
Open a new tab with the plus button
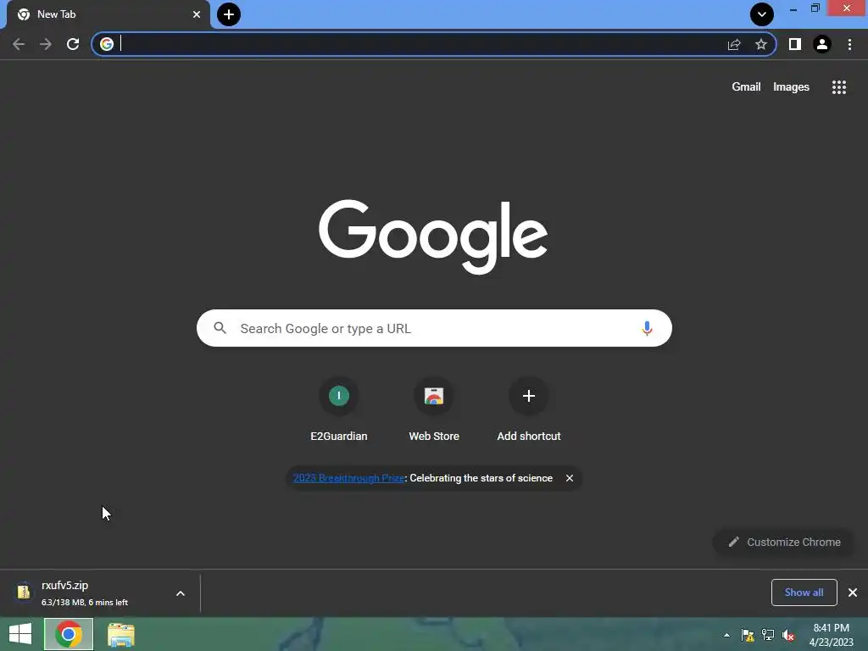tap(229, 14)
